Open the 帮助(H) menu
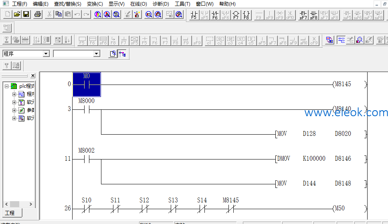Image resolution: width=388 pixels, height=224 pixels. click(227, 4)
